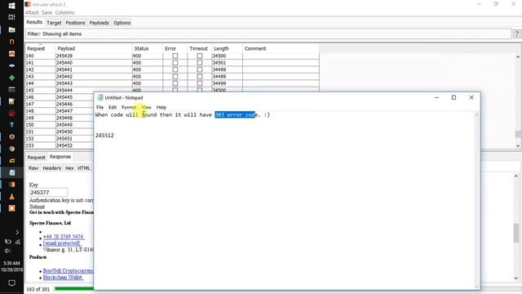Select the Hex response view tab
This screenshot has height=294, width=522.
click(x=69, y=168)
